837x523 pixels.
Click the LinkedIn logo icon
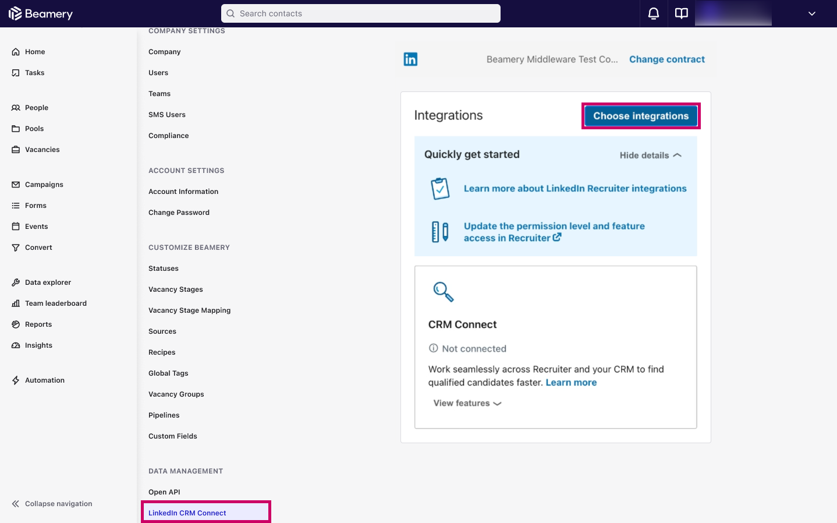tap(410, 59)
